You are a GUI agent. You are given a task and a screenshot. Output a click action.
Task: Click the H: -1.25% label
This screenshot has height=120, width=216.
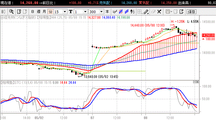(x=178, y=22)
